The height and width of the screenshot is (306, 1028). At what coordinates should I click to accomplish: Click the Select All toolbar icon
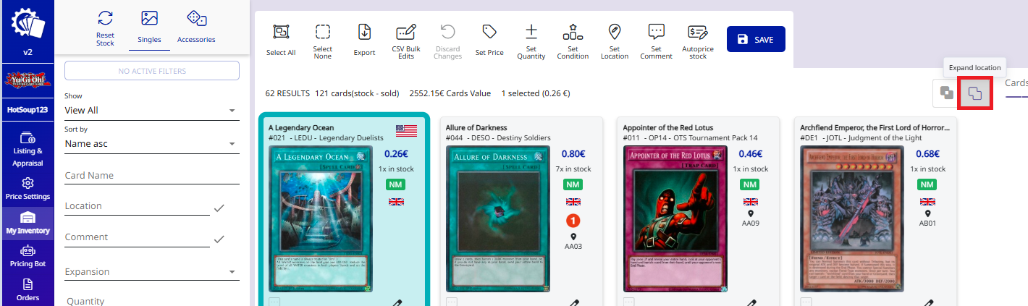[x=281, y=33]
